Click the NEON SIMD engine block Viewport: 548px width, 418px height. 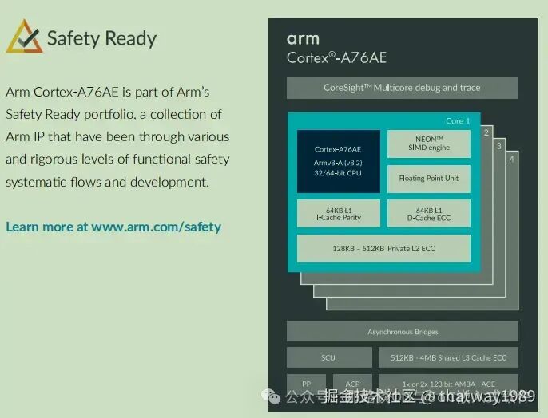[429, 144]
